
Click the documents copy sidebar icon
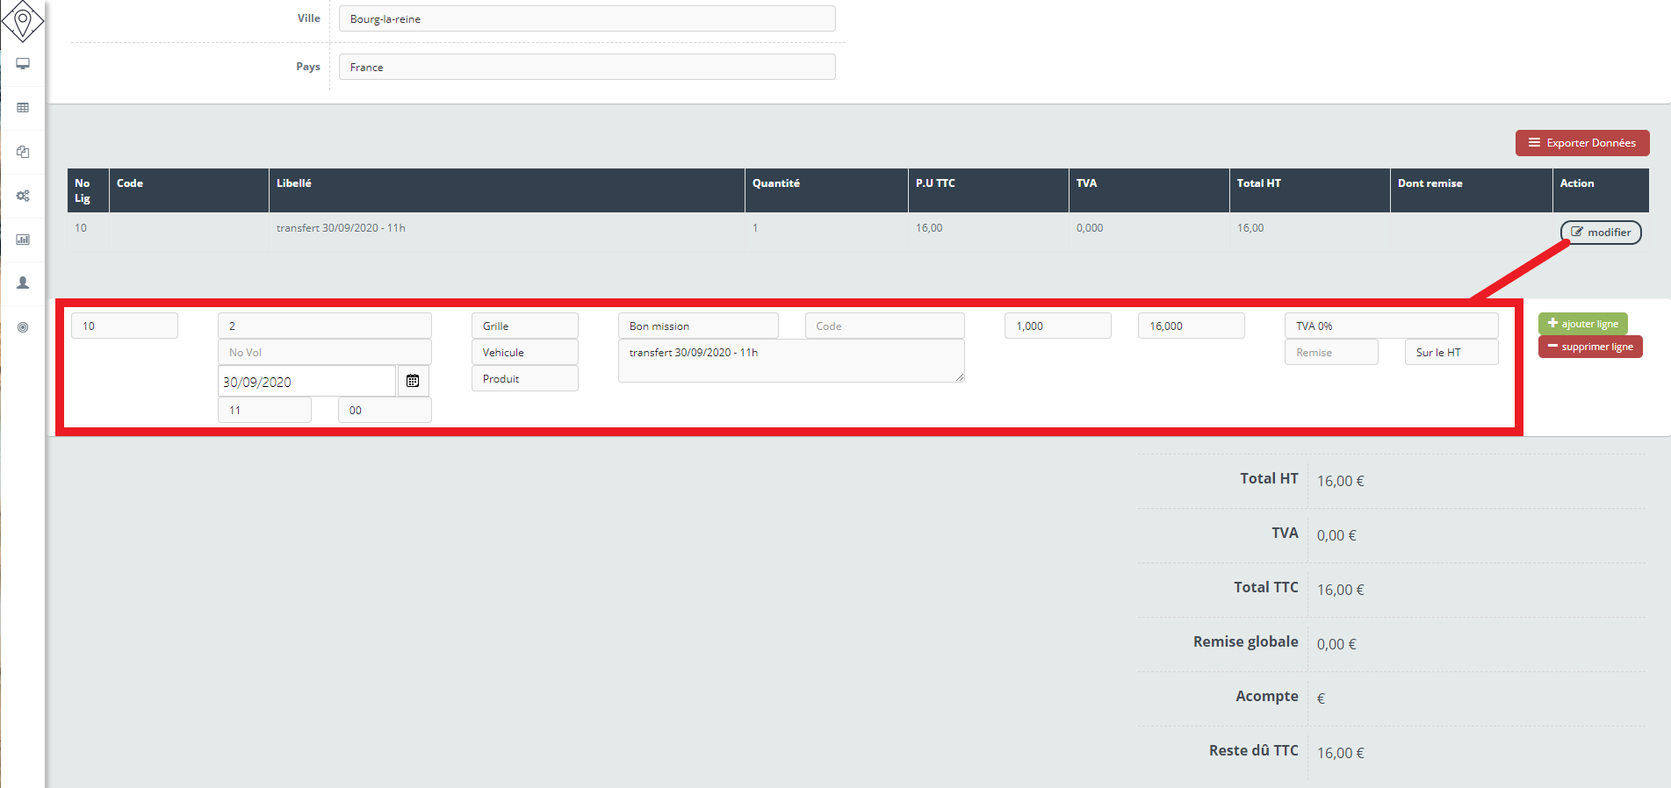tap(23, 152)
